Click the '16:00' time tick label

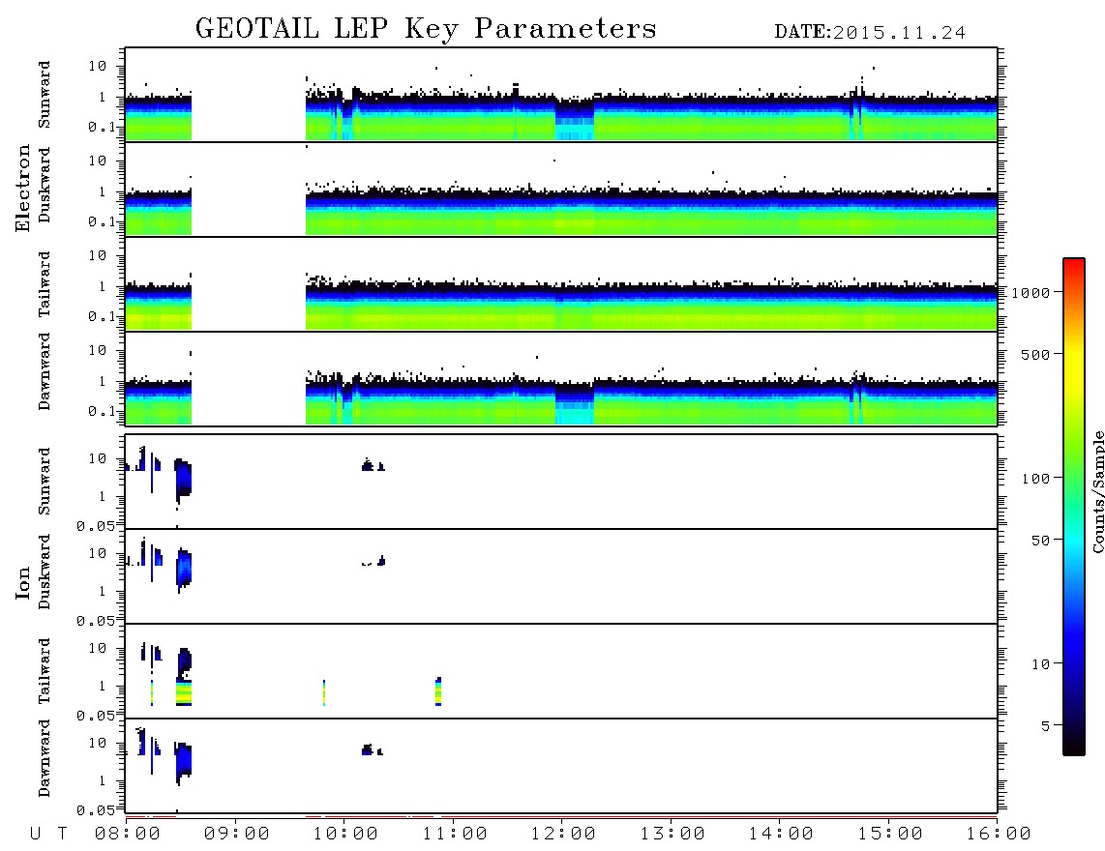point(999,835)
